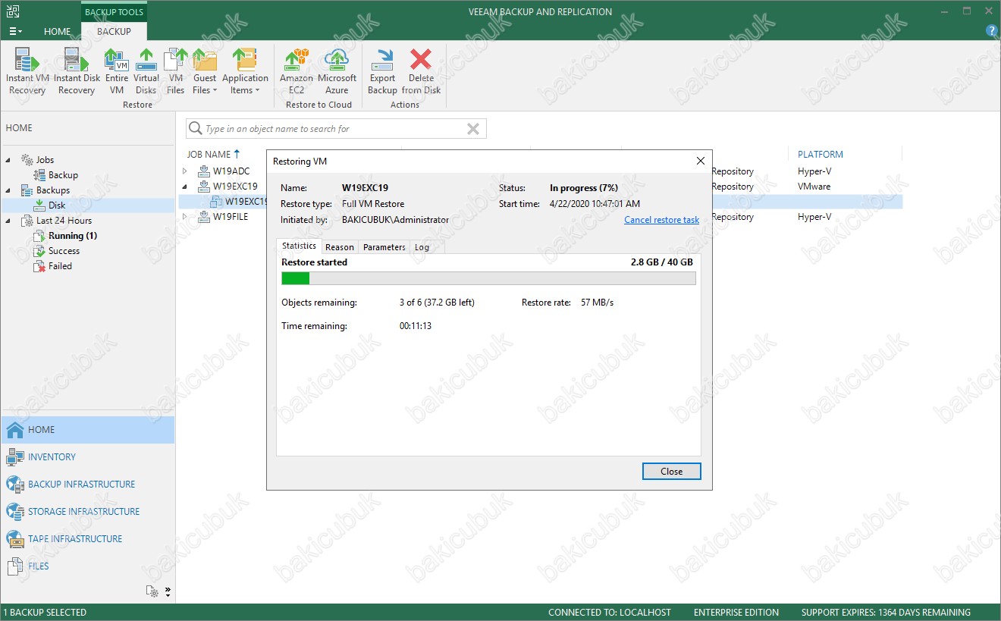This screenshot has height=621, width=1001.
Task: Open Parameters tab in dialog
Action: 384,247
